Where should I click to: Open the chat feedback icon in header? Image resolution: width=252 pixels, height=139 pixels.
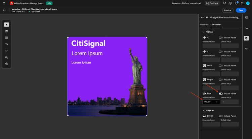click(224, 3)
